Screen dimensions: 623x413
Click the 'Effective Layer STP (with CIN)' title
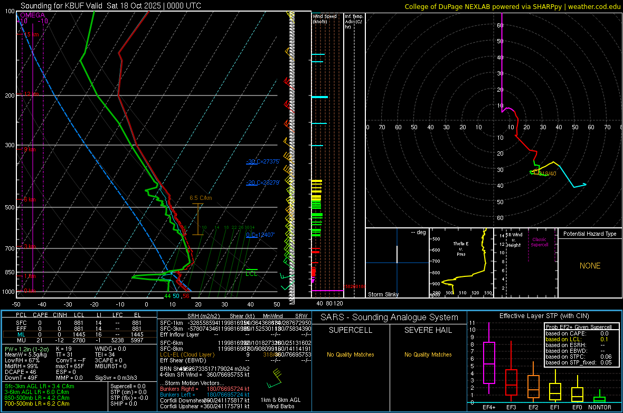[544, 316]
